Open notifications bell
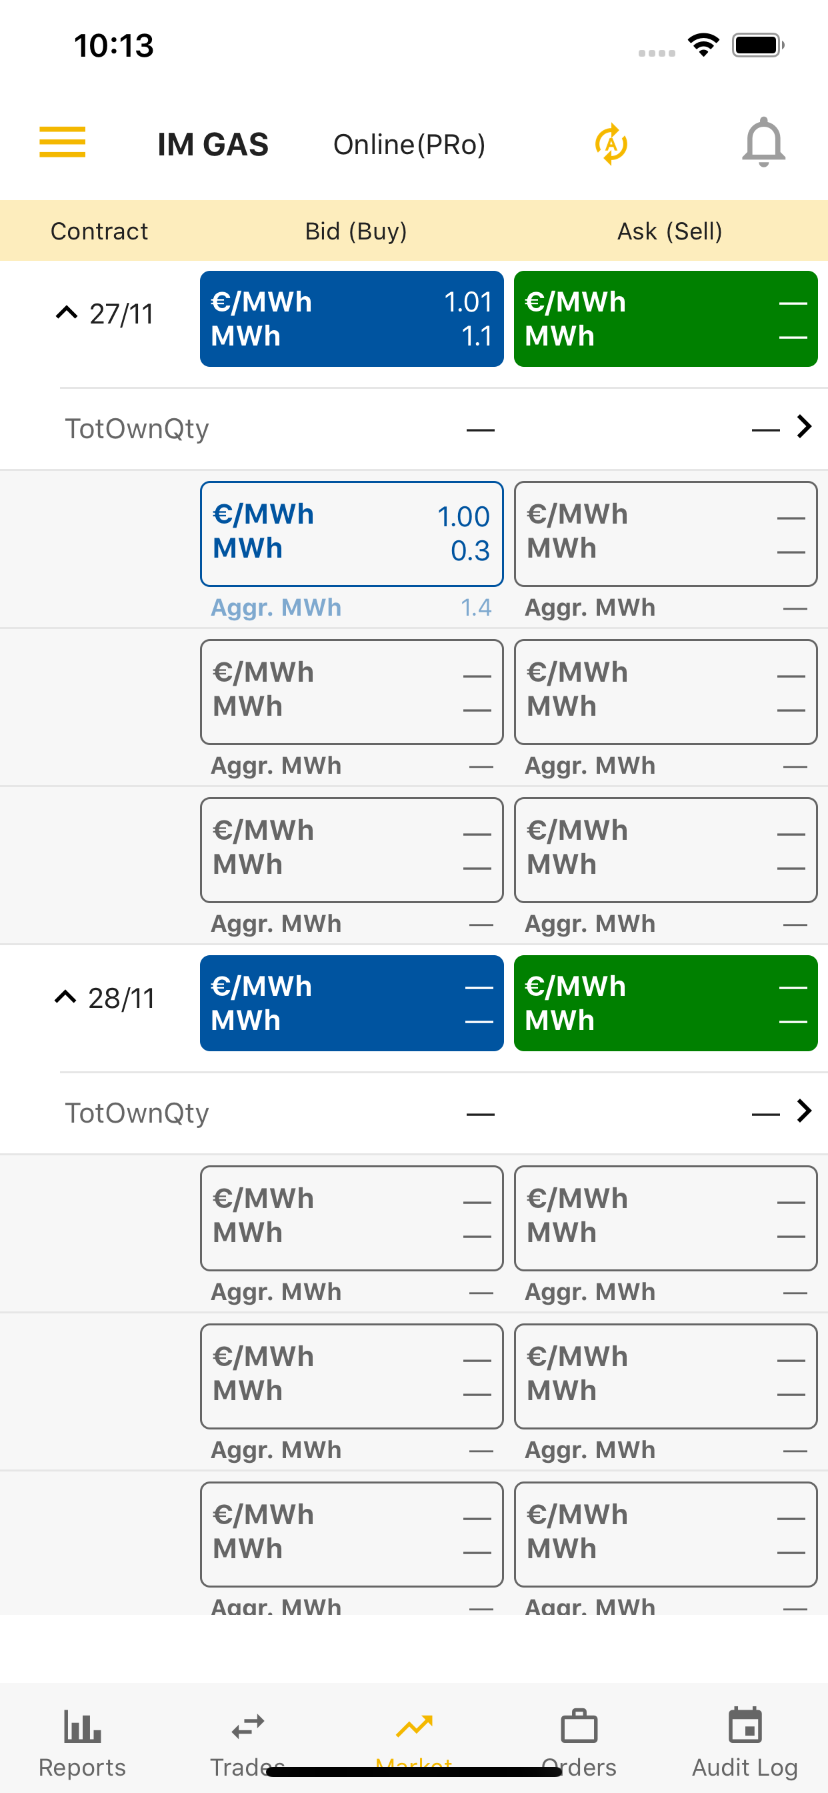 pos(763,143)
